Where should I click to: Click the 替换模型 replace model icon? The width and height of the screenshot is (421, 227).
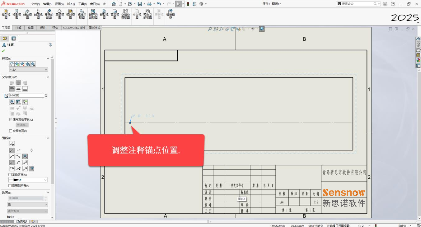click(170, 14)
